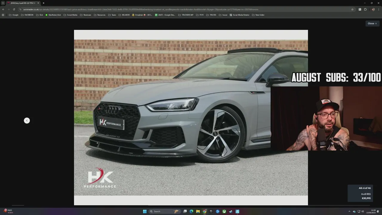This screenshot has width=382, height=215.
Task: Close the image gallery overlay
Action: [372, 23]
